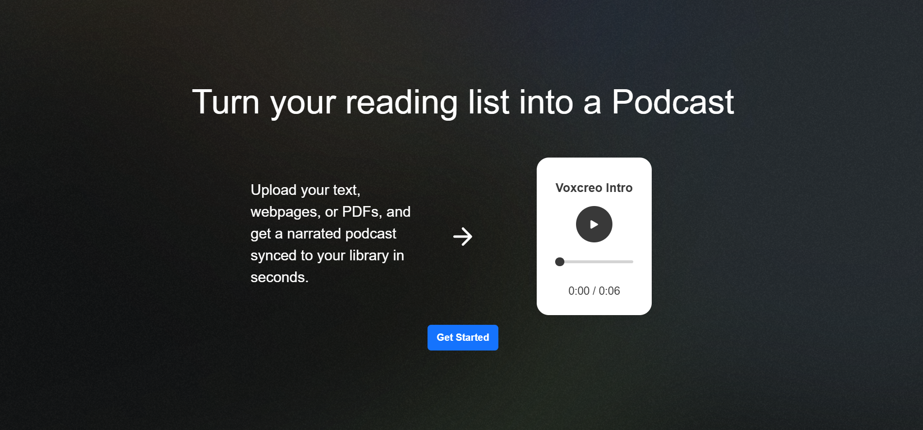Click the total duration "0:06" in player
This screenshot has width=923, height=430.
[609, 291]
